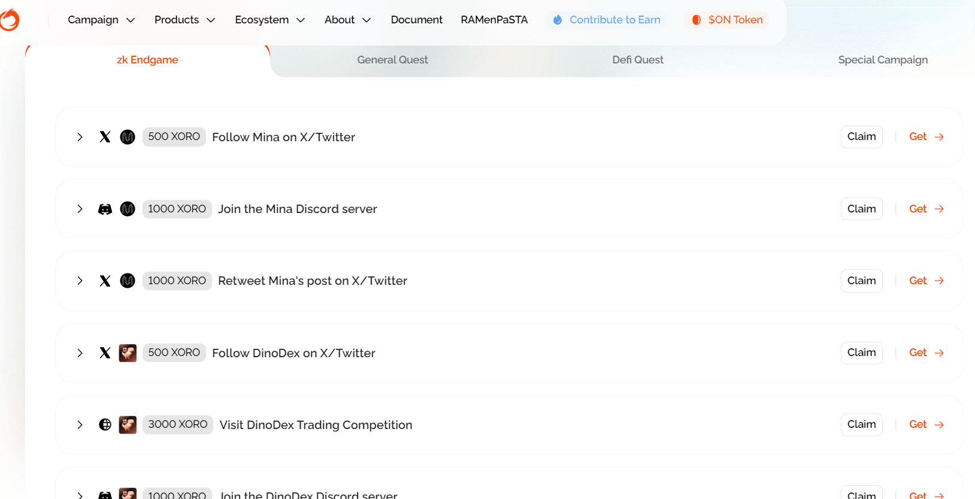Click arrow icon beside Get in Trading Competition row
The height and width of the screenshot is (499, 975).
pos(939,425)
